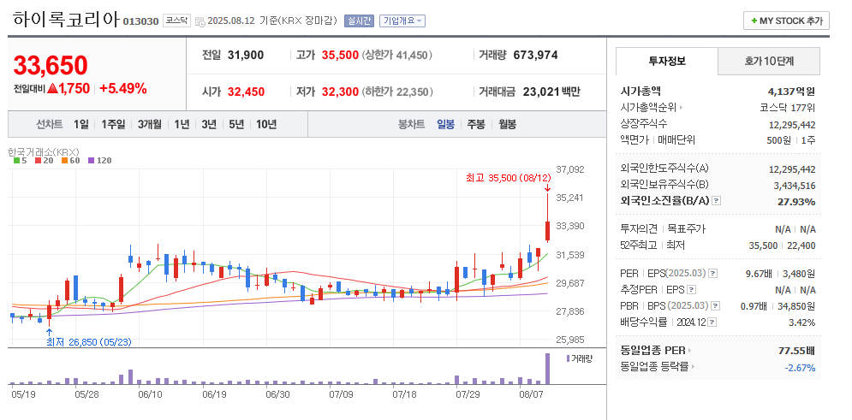Select the 10년 line chart period
852x420 pixels.
click(x=266, y=124)
